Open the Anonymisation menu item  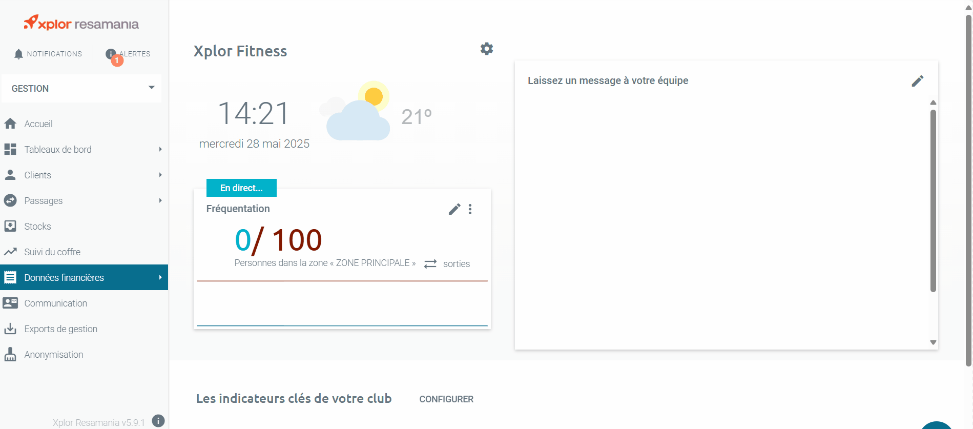84,354
